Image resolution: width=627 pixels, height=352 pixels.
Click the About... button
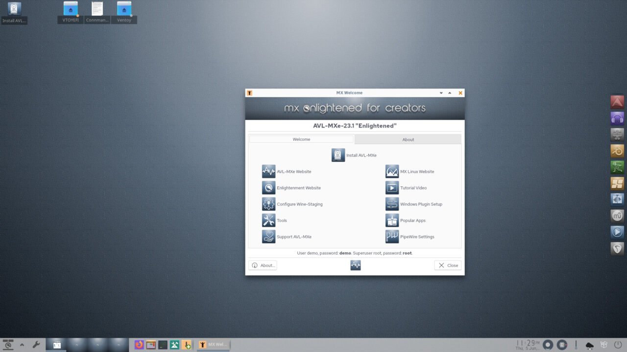[263, 265]
